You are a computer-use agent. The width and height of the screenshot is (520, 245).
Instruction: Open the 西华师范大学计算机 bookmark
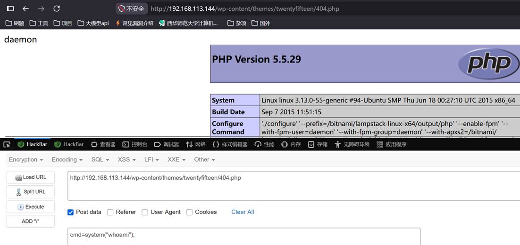[188, 23]
